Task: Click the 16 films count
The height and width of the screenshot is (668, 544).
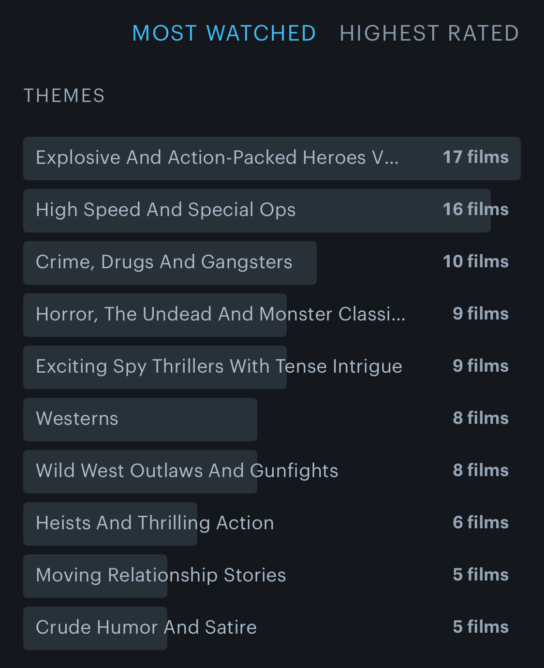Action: pos(475,210)
